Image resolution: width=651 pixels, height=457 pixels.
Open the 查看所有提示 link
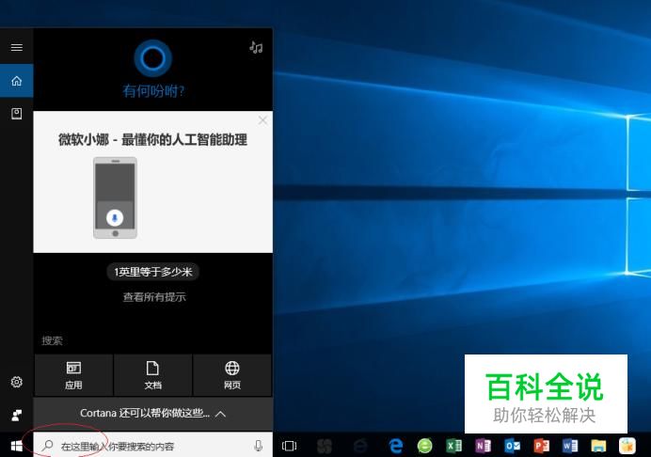154,297
